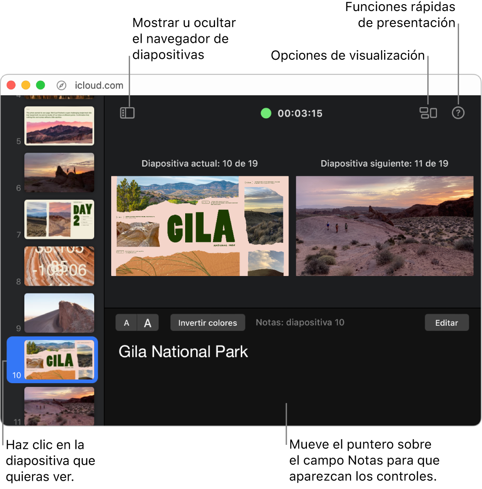Open the presenter display layout icon
The image size is (482, 489).
(x=428, y=113)
